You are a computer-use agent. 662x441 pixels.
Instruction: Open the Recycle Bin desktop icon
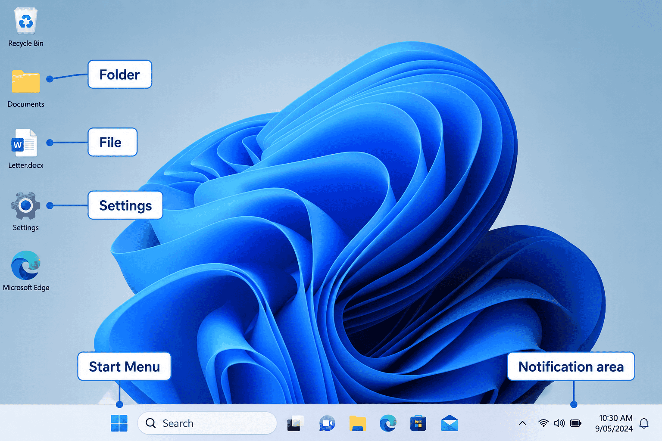pyautogui.click(x=26, y=21)
